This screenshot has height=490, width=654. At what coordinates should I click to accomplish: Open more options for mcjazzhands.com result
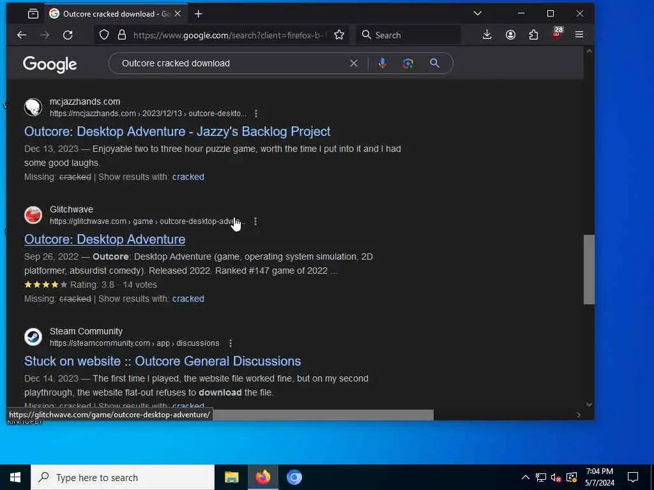256,114
